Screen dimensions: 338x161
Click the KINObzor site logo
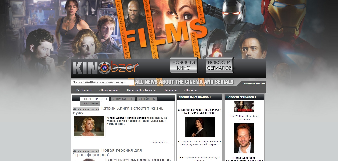click(x=106, y=67)
